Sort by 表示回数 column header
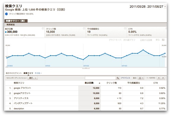The width and height of the screenshot is (171, 116). (89, 83)
